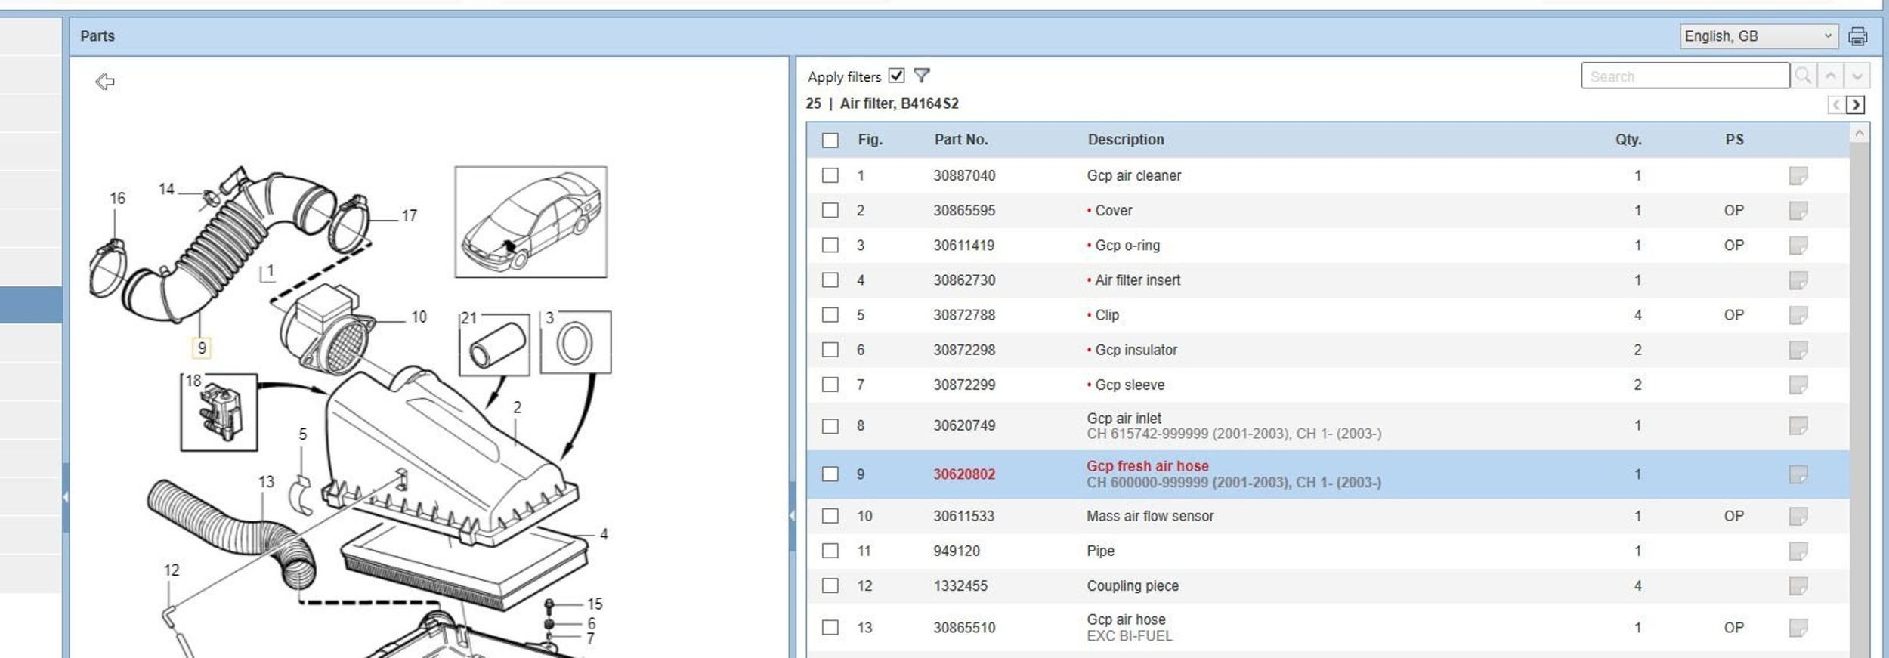
Task: Open the filter funnel icon
Action: [921, 76]
